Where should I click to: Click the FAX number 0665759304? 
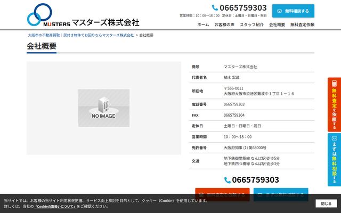coord(234,115)
